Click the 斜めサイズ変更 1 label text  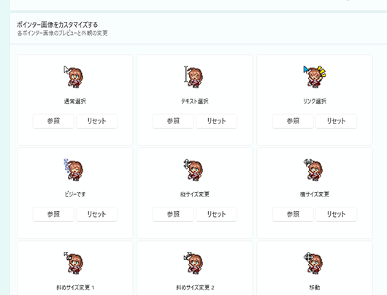(75, 288)
